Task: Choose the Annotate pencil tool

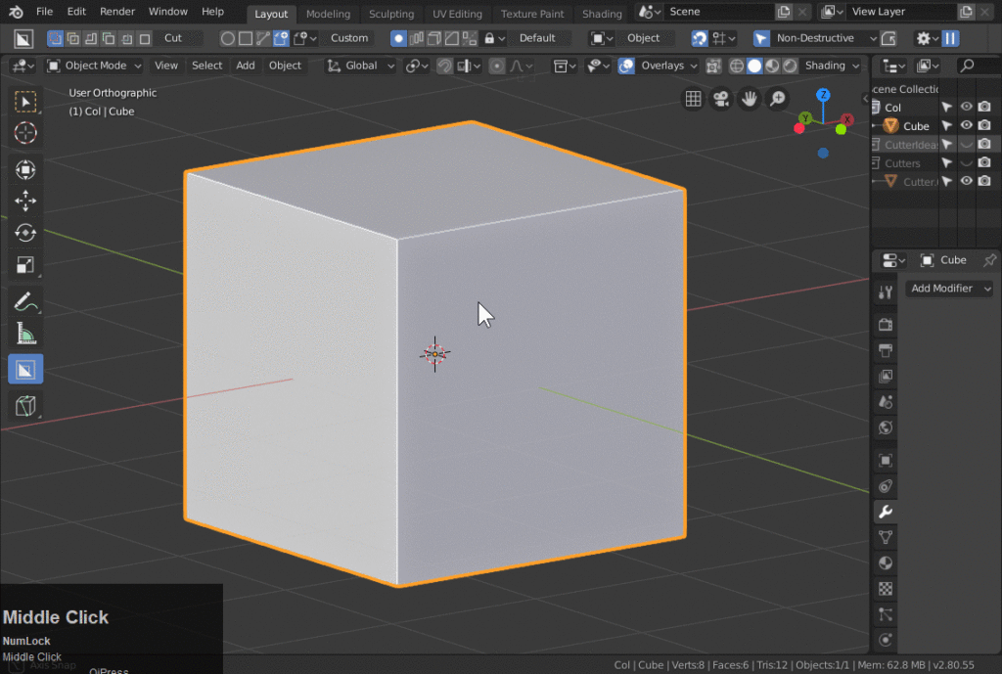Action: tap(25, 302)
